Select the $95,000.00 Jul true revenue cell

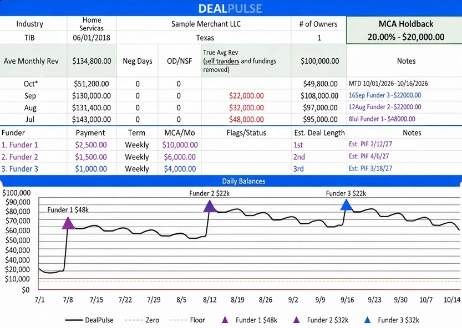click(319, 119)
